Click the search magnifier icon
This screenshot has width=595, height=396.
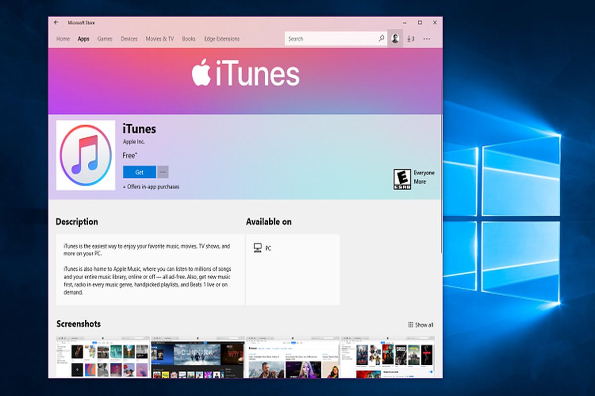click(x=381, y=39)
